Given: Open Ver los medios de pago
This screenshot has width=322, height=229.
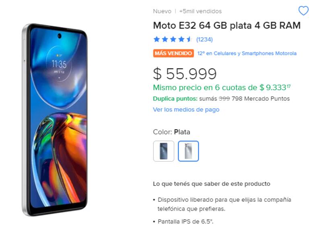Looking at the screenshot, I should pyautogui.click(x=186, y=109).
